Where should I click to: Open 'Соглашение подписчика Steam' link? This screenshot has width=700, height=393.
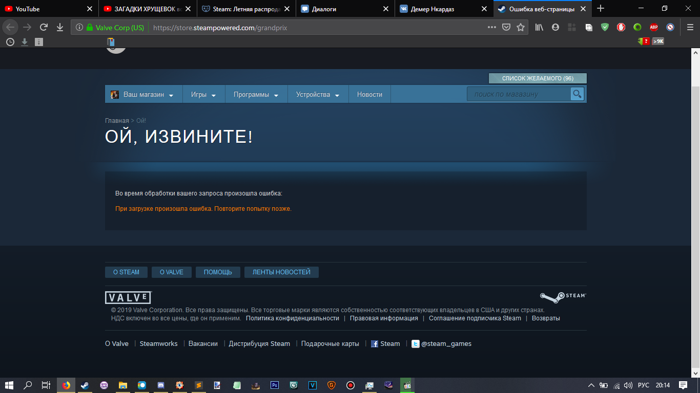(x=475, y=318)
